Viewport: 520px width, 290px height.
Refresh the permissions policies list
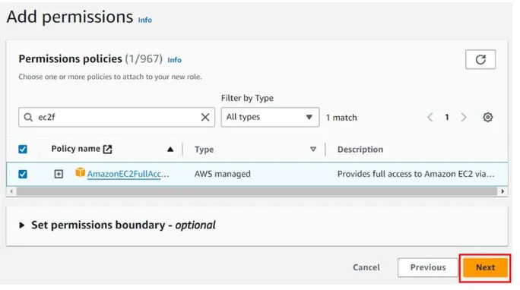click(x=480, y=59)
